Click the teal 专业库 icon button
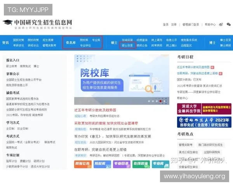This screenshot has height=186, width=233. click(161, 164)
